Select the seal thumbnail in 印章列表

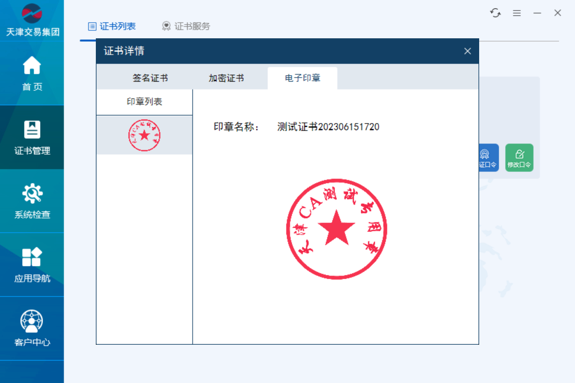point(144,135)
